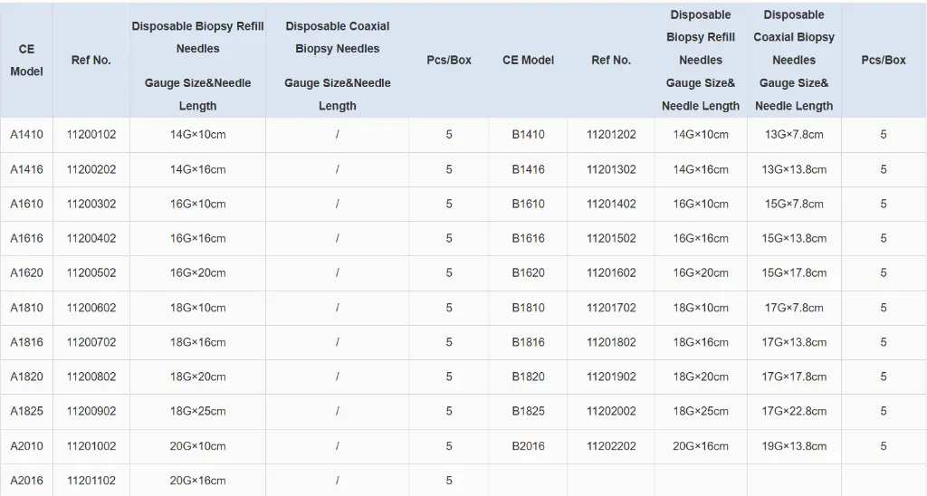Select the 17G×22.8cm coaxial needle cell
This screenshot has height=496, width=927.
(x=794, y=411)
